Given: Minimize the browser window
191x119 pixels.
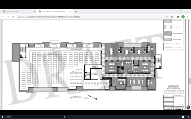Looking at the screenshot, I should [x=174, y=11].
